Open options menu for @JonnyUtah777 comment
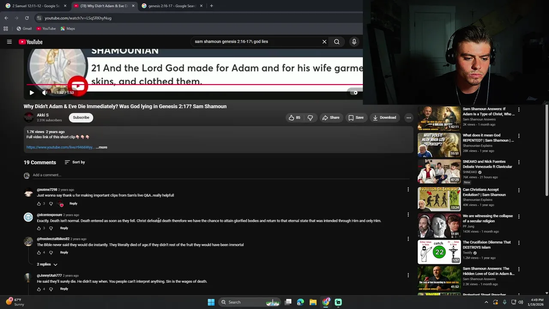 pos(408,275)
